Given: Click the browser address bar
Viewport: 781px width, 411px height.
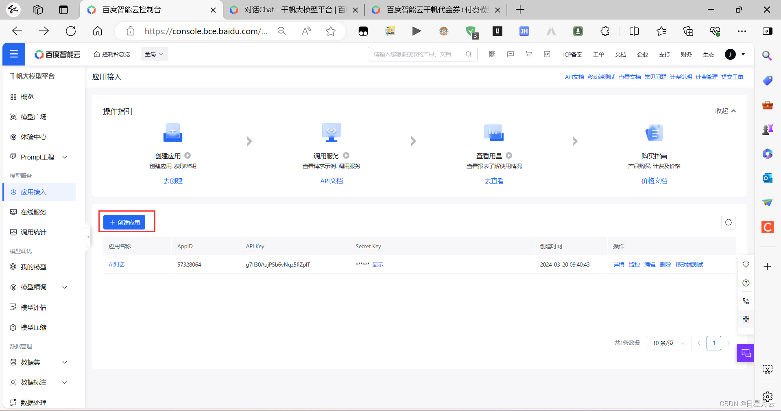Looking at the screenshot, I should tap(205, 31).
